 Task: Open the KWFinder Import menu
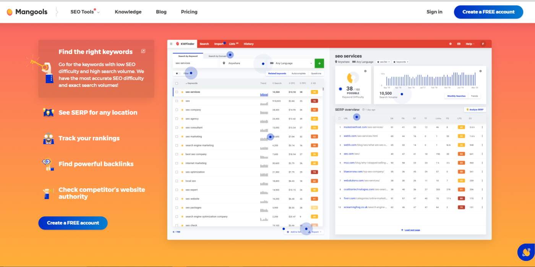219,44
